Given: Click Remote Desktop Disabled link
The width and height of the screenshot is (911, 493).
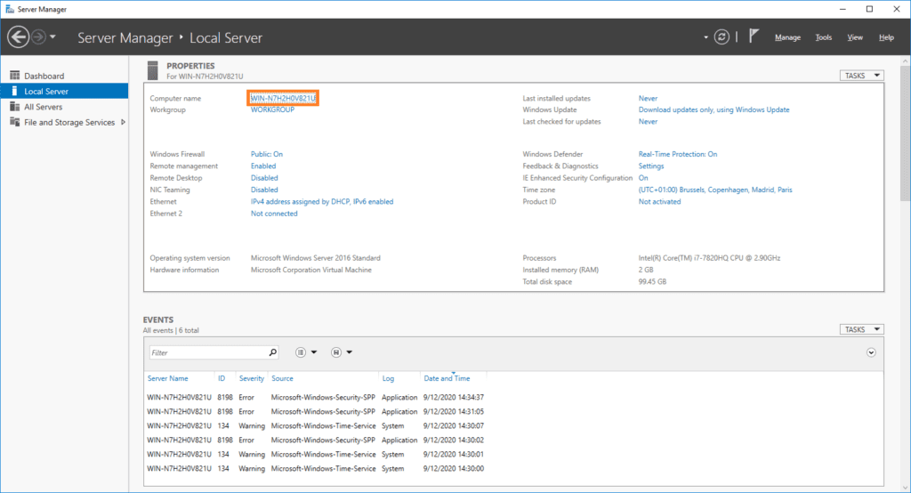Looking at the screenshot, I should pos(264,178).
